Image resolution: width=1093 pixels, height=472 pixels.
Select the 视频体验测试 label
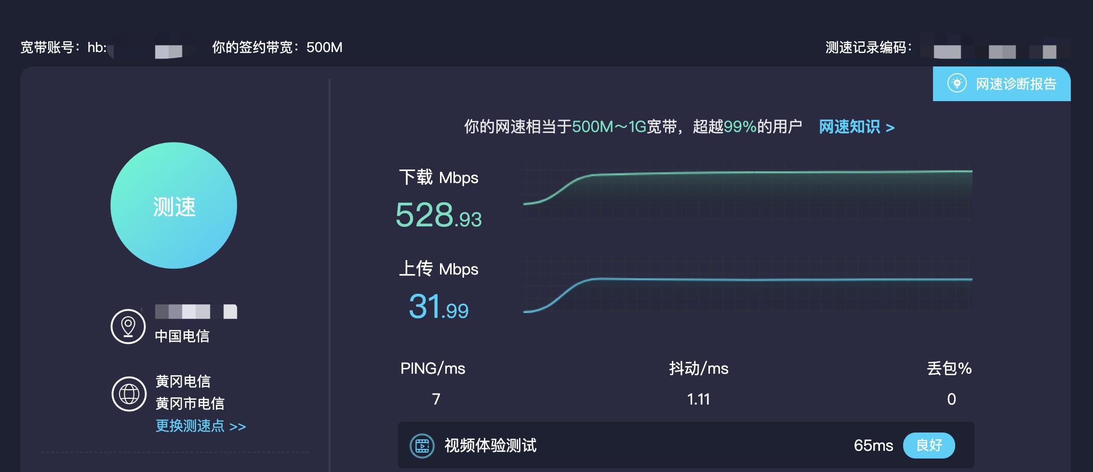[x=490, y=446]
